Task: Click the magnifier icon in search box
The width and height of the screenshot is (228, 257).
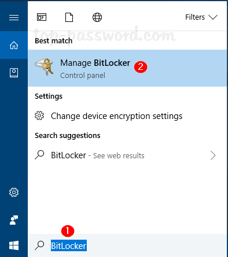Action: 39,245
